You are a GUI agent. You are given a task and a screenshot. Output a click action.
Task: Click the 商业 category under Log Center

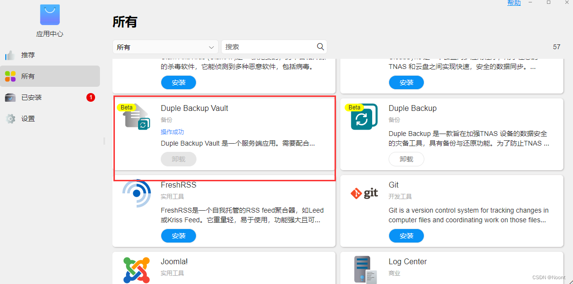click(x=394, y=273)
